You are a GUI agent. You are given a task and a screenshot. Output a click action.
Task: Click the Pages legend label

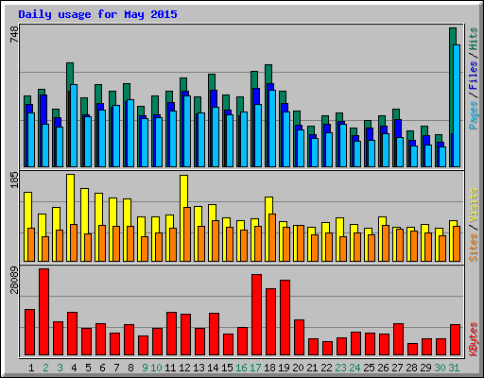point(474,115)
